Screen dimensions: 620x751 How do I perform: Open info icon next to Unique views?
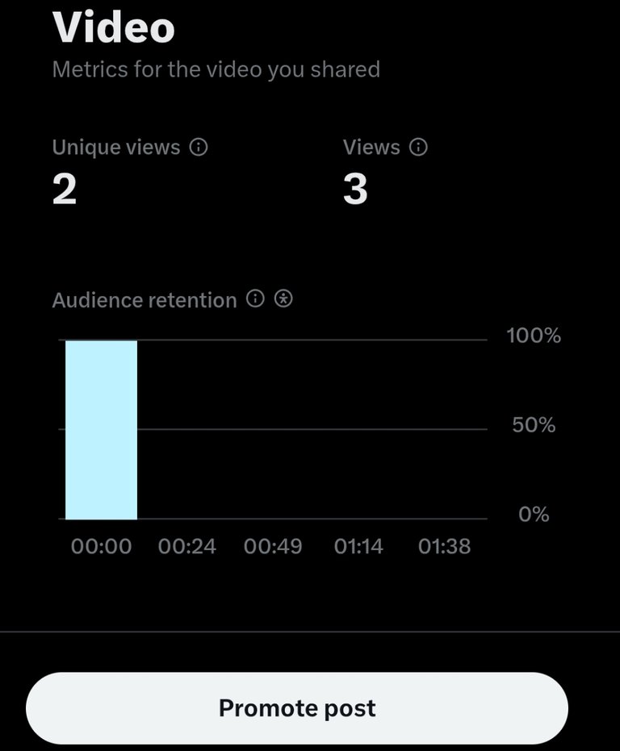(199, 147)
